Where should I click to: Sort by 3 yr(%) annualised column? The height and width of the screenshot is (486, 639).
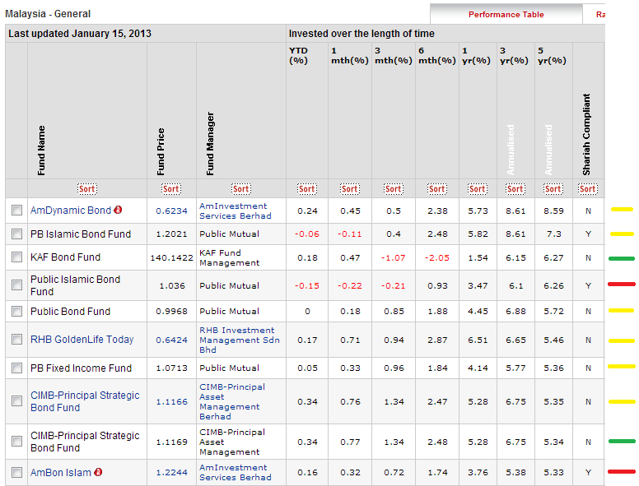(x=515, y=189)
